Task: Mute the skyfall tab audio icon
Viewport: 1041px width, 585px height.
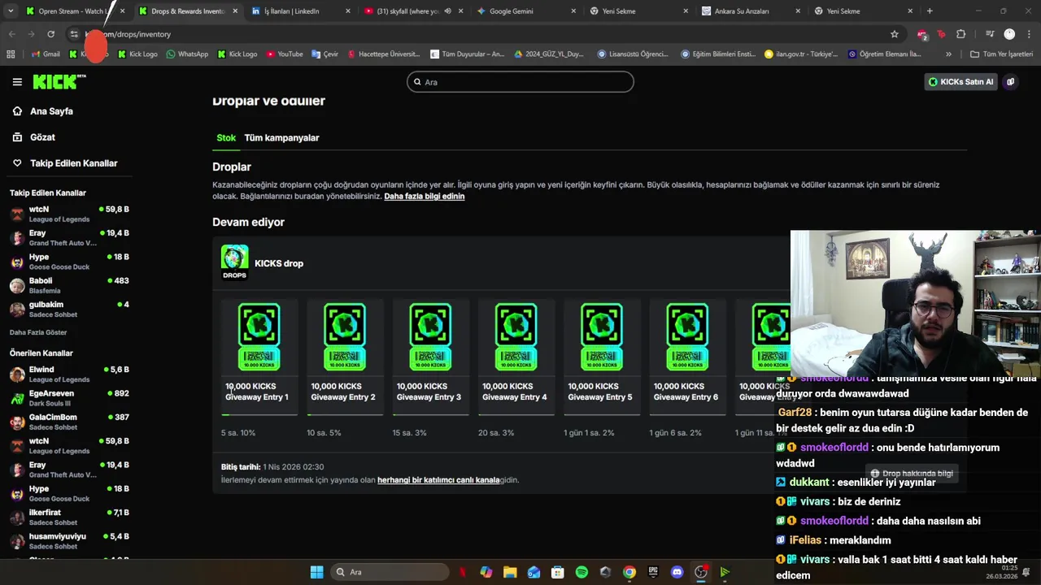Action: click(447, 11)
